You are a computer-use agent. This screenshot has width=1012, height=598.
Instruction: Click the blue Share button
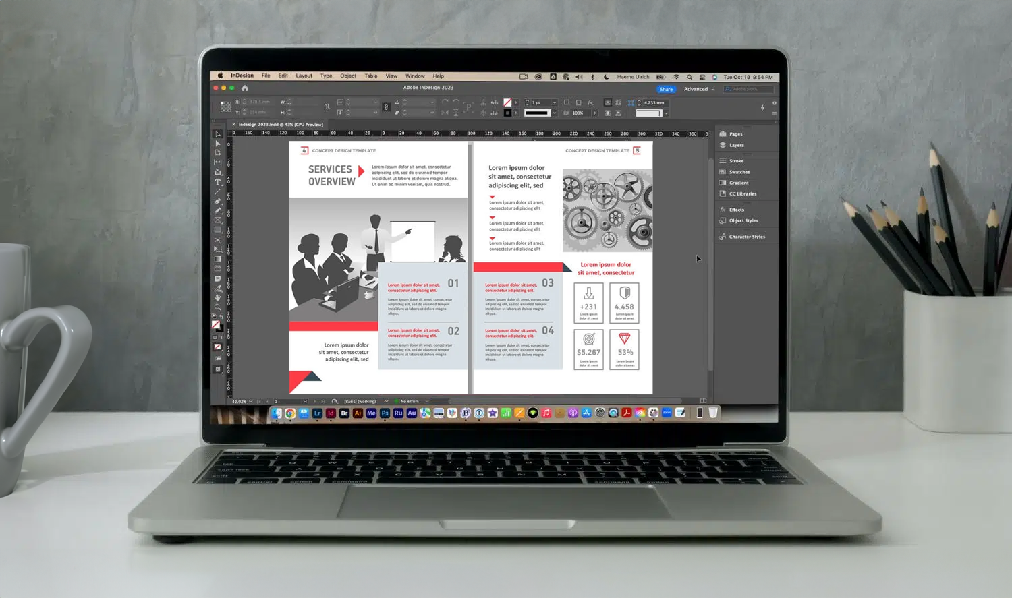click(x=666, y=89)
